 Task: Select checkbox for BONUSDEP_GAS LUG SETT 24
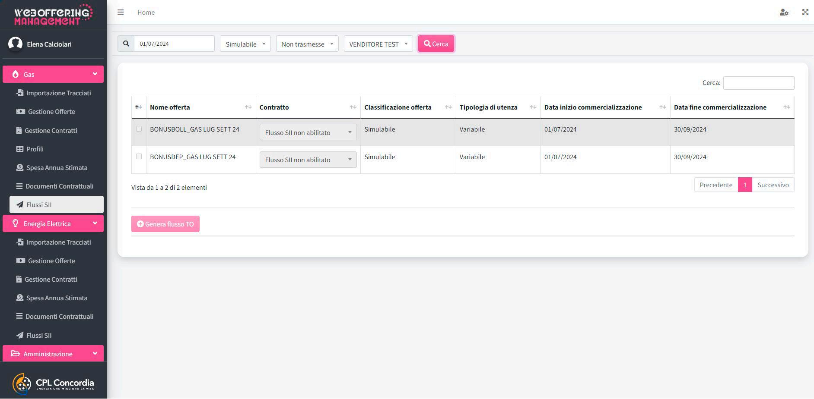click(x=139, y=157)
